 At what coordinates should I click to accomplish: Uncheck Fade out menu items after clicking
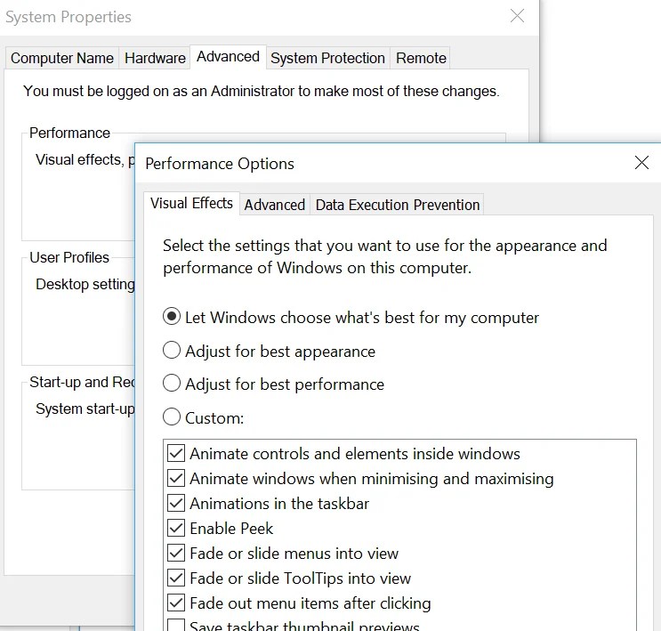click(176, 603)
